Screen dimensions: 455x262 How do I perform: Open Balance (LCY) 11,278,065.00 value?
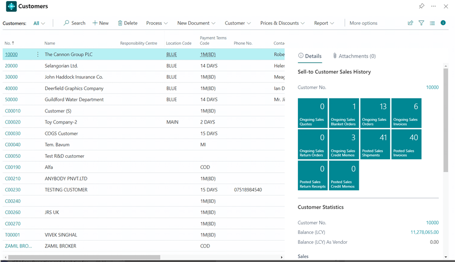tap(424, 232)
